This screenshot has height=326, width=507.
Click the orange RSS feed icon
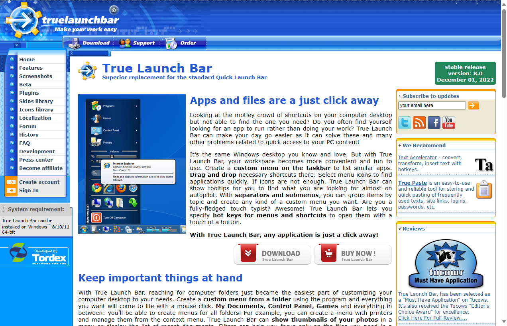(x=419, y=123)
